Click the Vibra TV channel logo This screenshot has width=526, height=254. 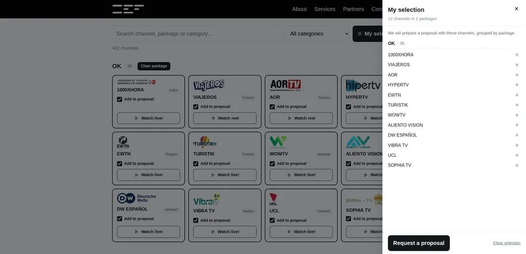207,199
